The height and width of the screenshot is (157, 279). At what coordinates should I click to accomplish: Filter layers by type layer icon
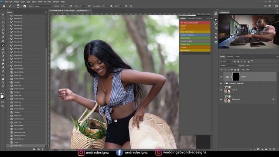point(242,61)
